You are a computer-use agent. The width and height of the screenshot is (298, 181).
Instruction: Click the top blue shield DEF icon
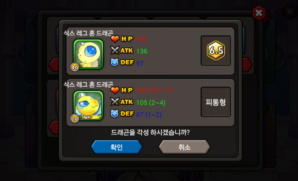click(x=115, y=62)
